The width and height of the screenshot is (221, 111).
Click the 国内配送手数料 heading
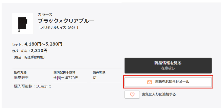(x=64, y=73)
